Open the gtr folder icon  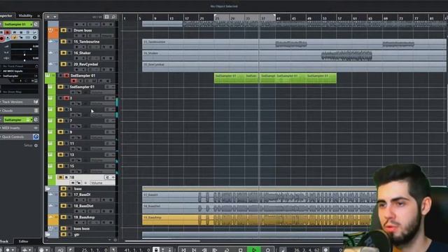pyautogui.click(x=48, y=234)
